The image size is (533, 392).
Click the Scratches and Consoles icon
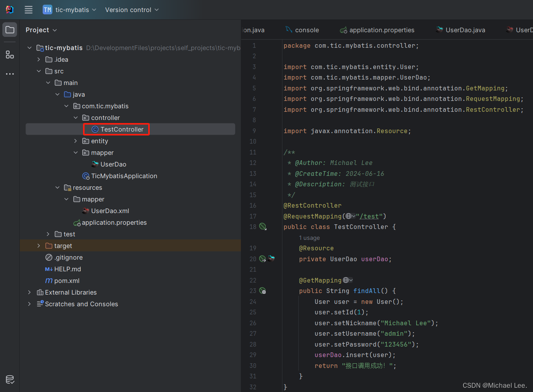coord(40,304)
